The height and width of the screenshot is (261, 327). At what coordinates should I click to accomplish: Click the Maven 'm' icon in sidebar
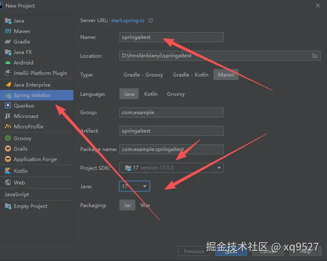coord(8,31)
